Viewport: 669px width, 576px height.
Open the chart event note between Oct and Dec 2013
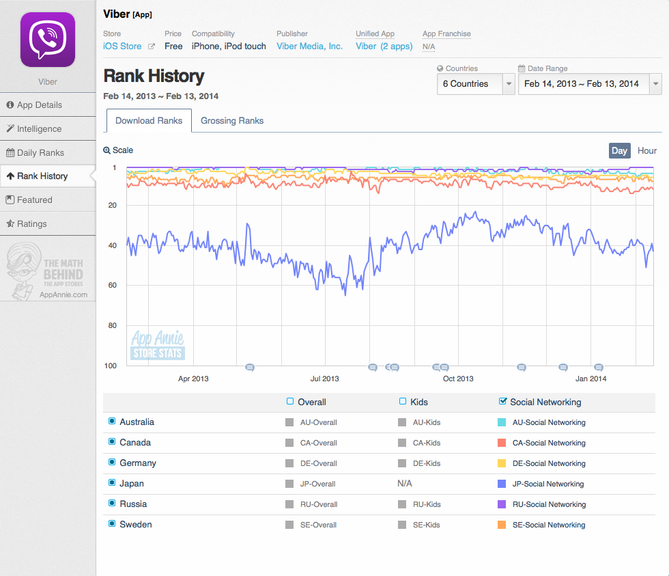522,367
